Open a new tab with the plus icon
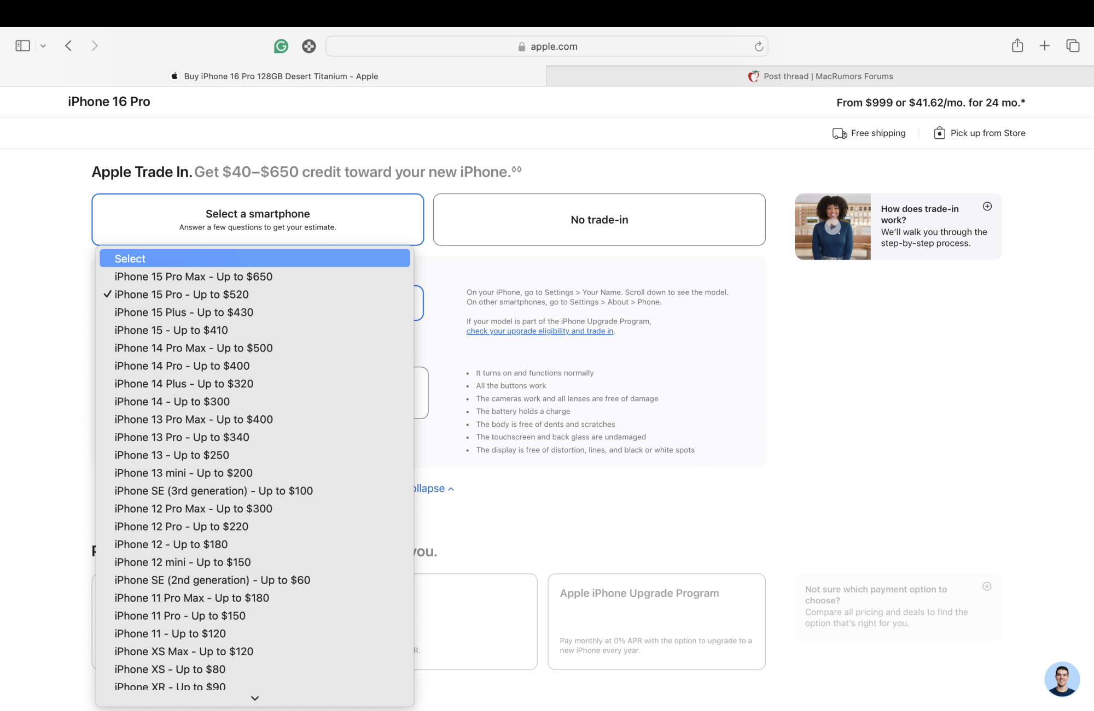The height and width of the screenshot is (711, 1094). [1044, 46]
